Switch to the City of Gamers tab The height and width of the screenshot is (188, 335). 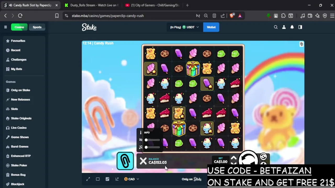pos(152,5)
